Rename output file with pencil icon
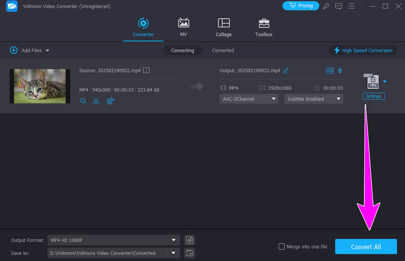This screenshot has width=405, height=261. point(286,70)
